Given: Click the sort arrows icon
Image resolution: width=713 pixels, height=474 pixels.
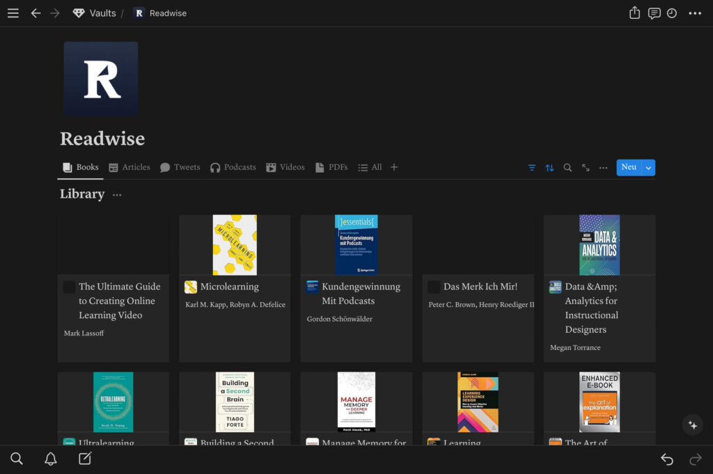Looking at the screenshot, I should [x=550, y=167].
